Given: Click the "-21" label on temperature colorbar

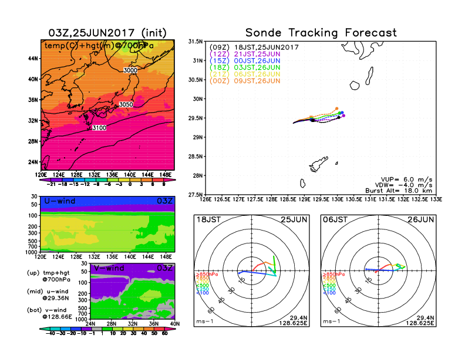Looking at the screenshot, I should coord(51,184).
